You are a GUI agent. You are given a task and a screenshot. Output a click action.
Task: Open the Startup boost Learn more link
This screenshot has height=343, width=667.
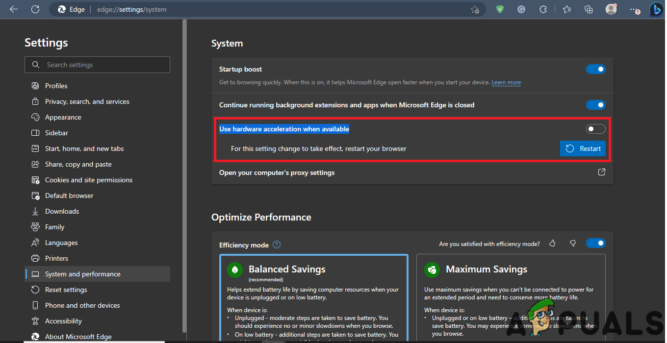(506, 82)
